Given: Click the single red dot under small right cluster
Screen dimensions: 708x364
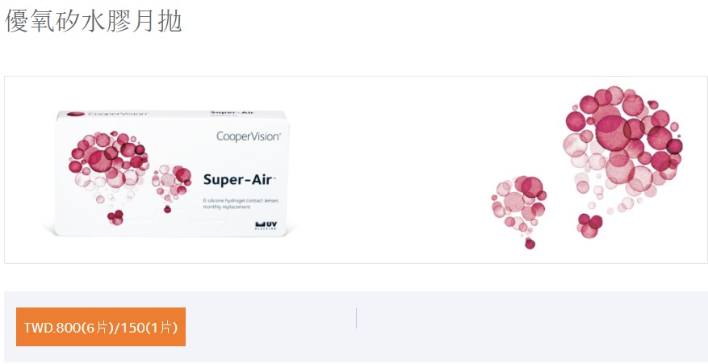Looking at the screenshot, I should pyautogui.click(x=530, y=244).
